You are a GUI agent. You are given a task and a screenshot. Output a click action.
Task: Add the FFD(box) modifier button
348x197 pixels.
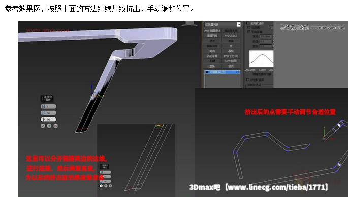(x=231, y=56)
